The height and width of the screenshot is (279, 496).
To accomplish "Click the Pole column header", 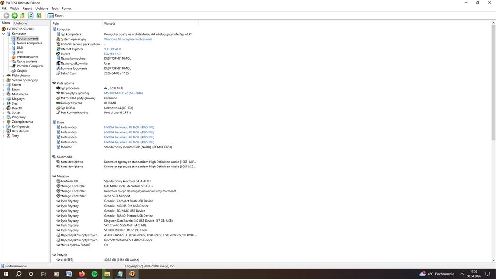I will click(76, 23).
